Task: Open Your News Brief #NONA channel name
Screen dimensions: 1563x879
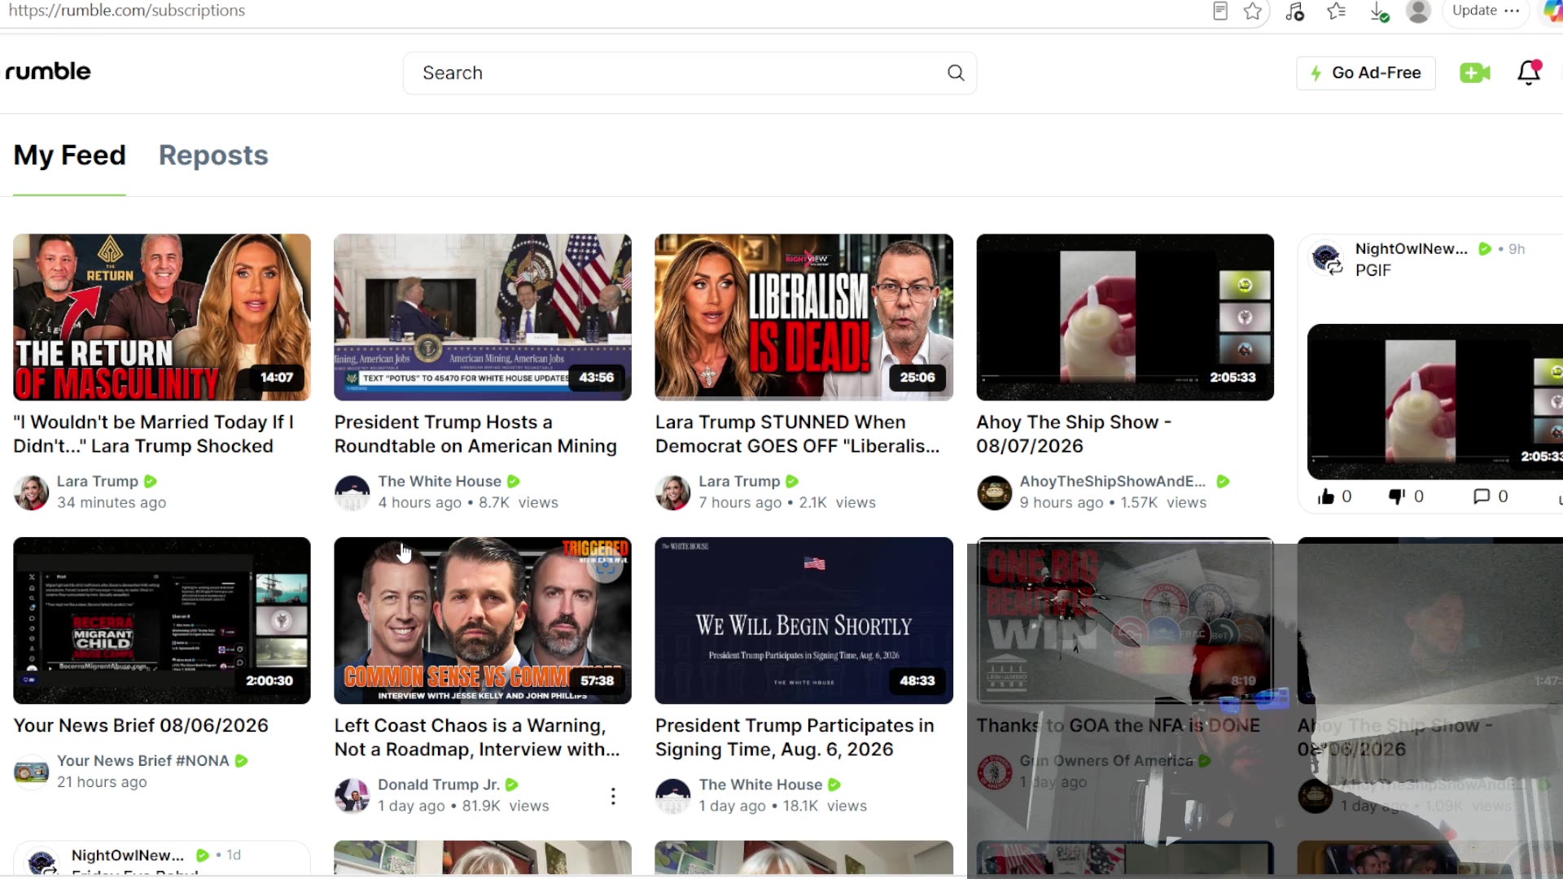Action: click(143, 761)
